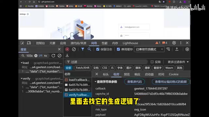Go back in the browser
Image resolution: width=209 pixels, height=117 pixels.
point(21,2)
